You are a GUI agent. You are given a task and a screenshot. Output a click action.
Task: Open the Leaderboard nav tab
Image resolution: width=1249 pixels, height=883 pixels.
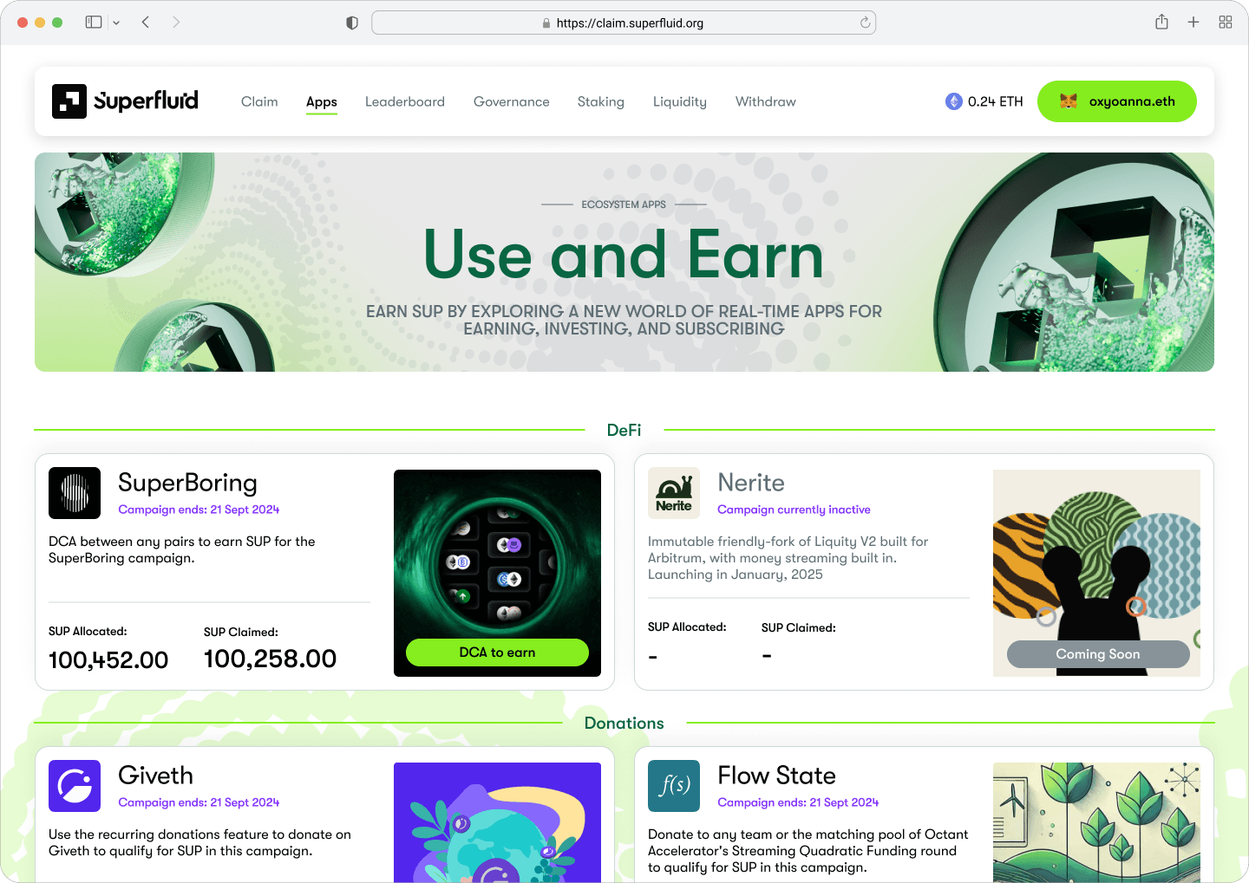405,101
